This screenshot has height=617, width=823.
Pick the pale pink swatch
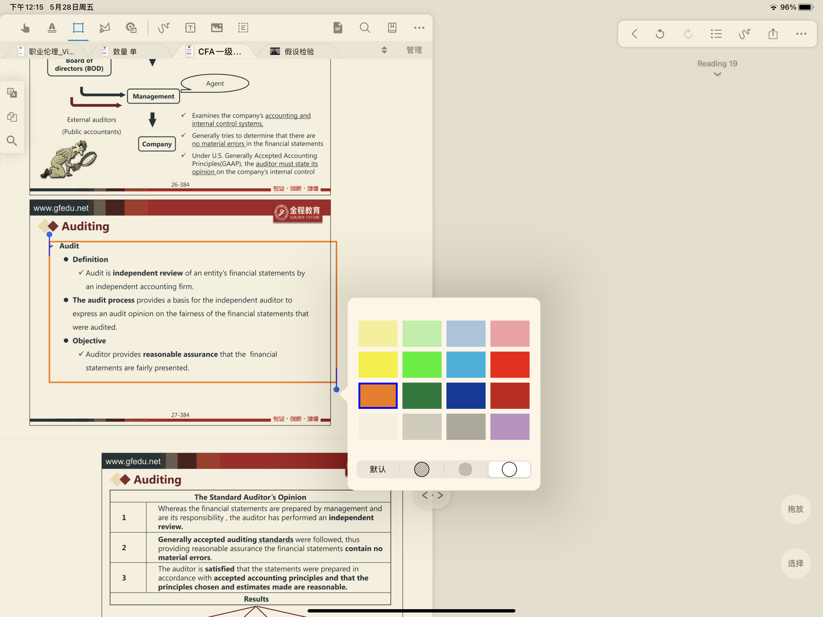pyautogui.click(x=510, y=334)
